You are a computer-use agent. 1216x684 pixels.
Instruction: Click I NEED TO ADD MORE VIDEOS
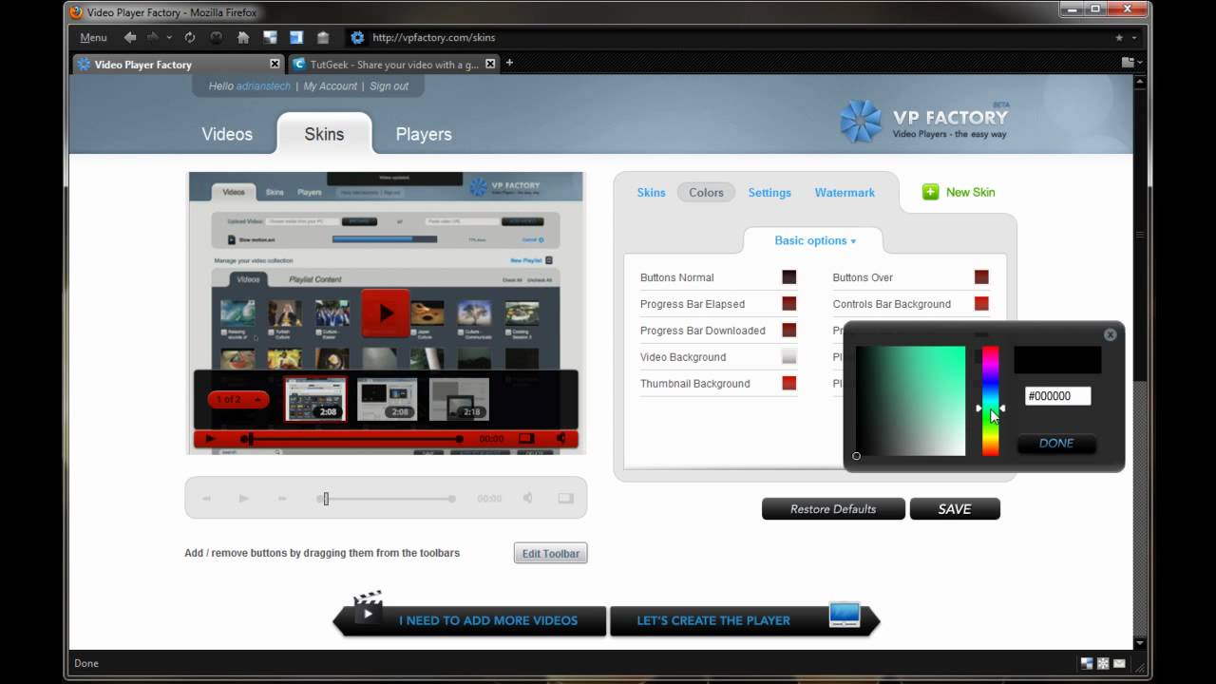pos(471,620)
